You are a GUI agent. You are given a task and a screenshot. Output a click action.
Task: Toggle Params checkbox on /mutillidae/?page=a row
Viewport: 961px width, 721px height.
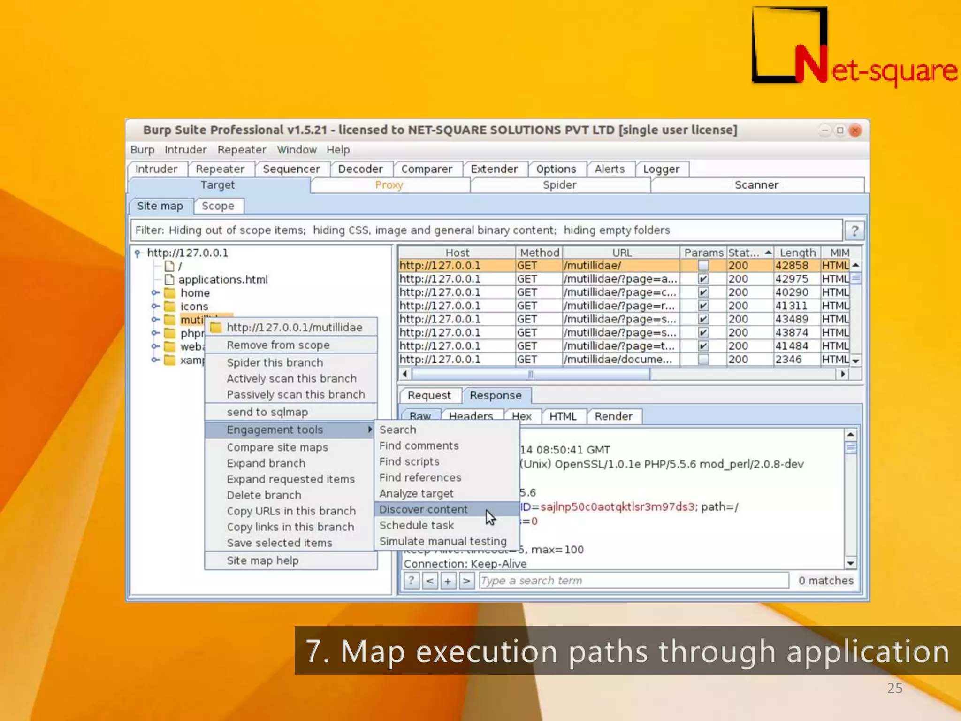pos(703,279)
